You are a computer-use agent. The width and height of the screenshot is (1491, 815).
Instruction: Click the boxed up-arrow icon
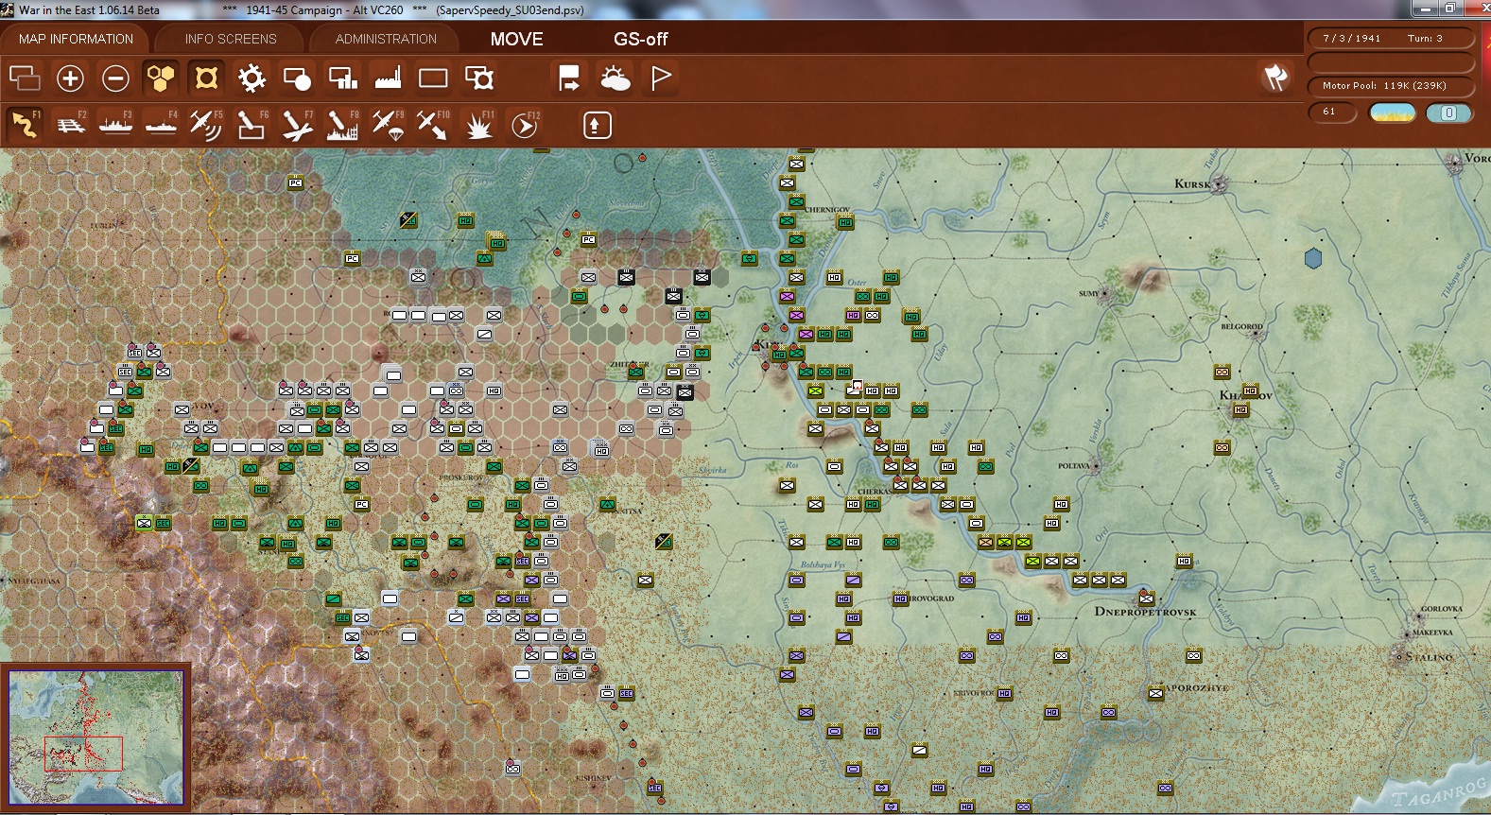point(597,125)
